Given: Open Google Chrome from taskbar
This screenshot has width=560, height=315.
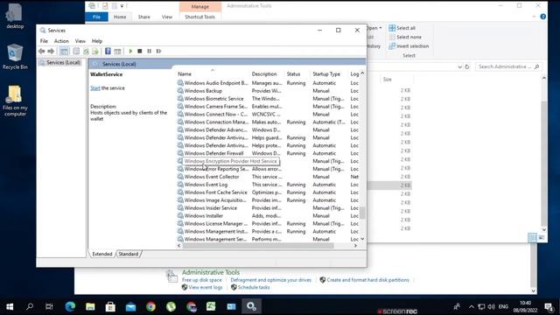Looking at the screenshot, I should click(x=150, y=306).
